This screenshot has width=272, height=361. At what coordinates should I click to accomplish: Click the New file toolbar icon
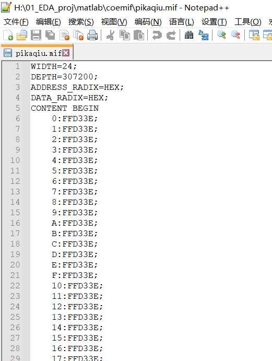coord(8,35)
